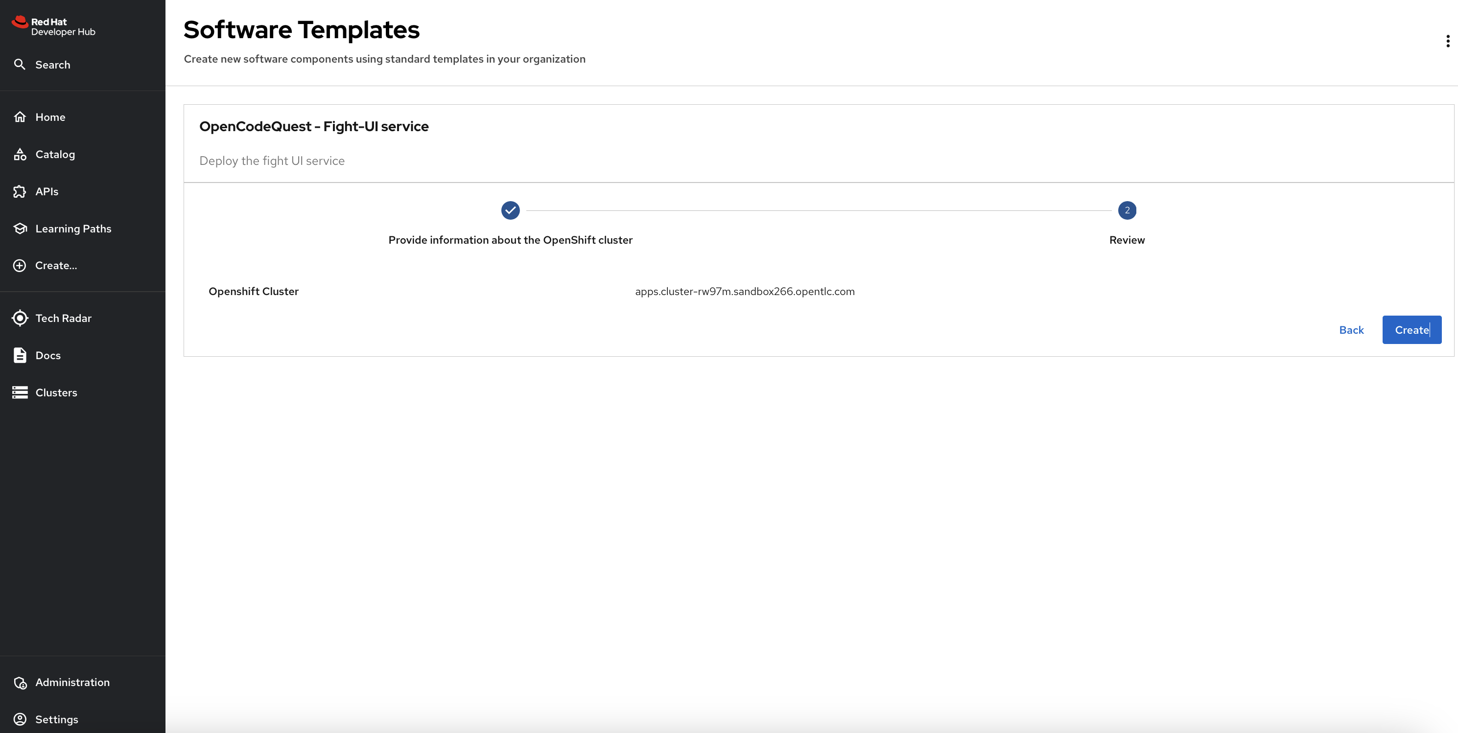Screen dimensions: 1458x733
Task: Open APIs section in sidebar
Action: pos(47,191)
